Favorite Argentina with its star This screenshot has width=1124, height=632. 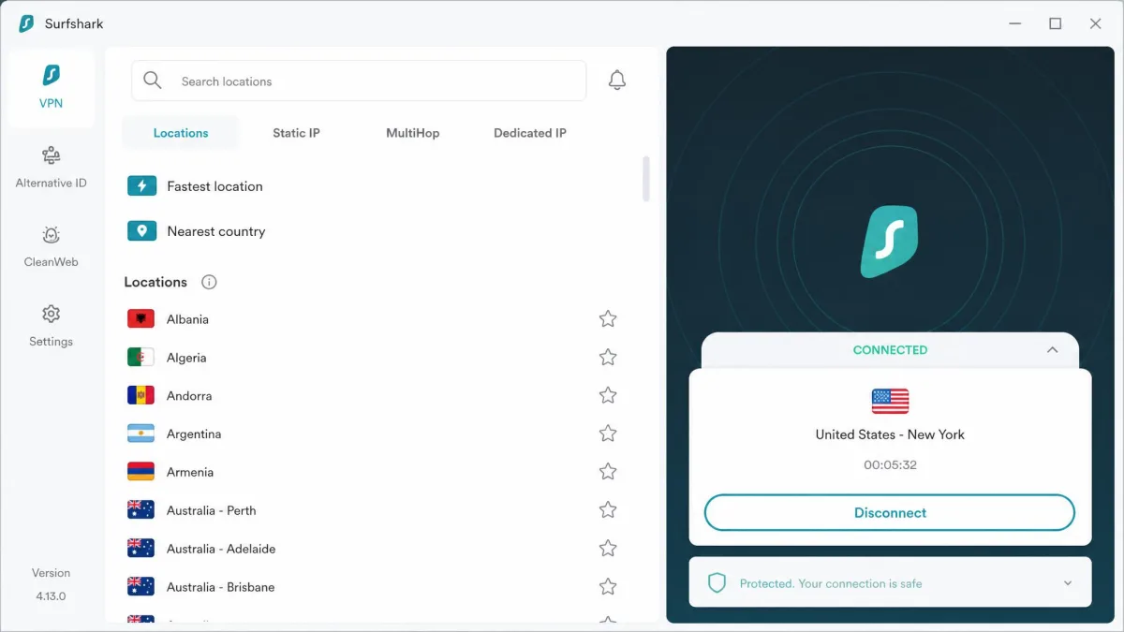point(608,434)
